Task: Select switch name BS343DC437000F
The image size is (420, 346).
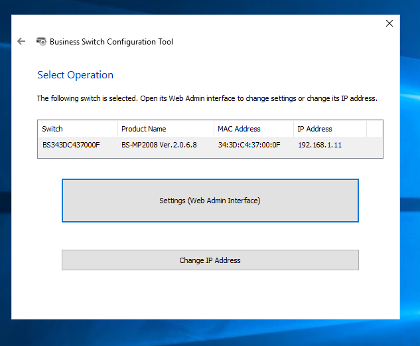Action: coord(71,145)
